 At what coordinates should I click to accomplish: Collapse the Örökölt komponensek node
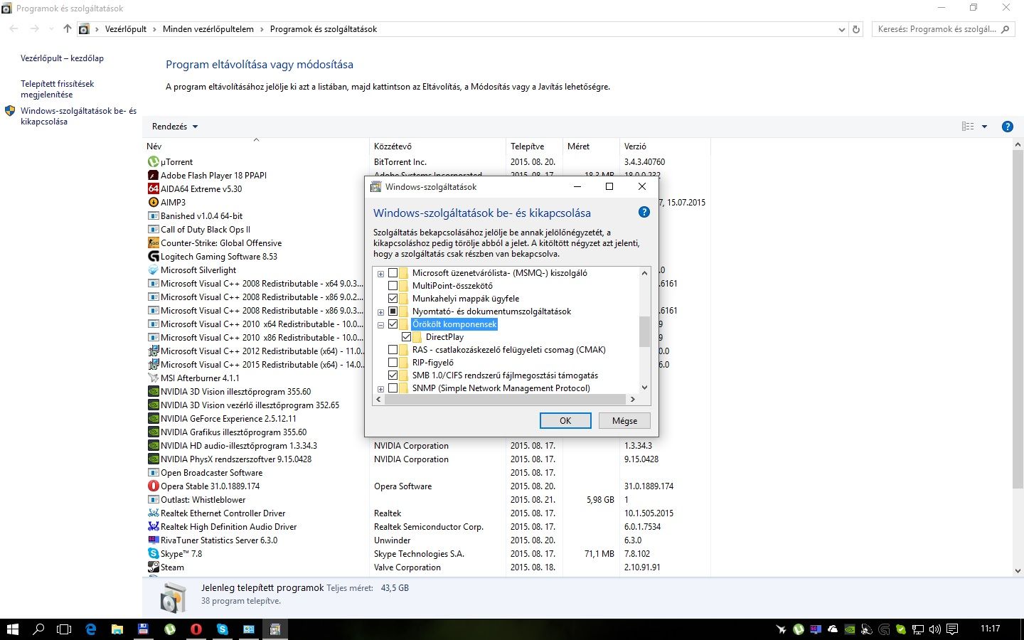coord(380,325)
